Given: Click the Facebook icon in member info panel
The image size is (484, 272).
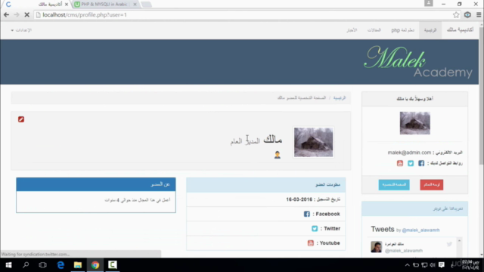Looking at the screenshot, I should click(x=306, y=214).
